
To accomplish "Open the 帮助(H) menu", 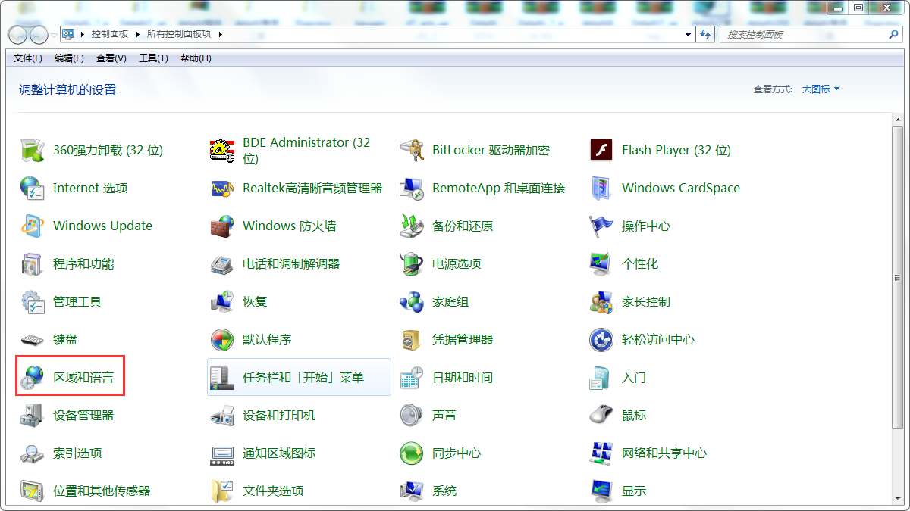I will pyautogui.click(x=196, y=58).
